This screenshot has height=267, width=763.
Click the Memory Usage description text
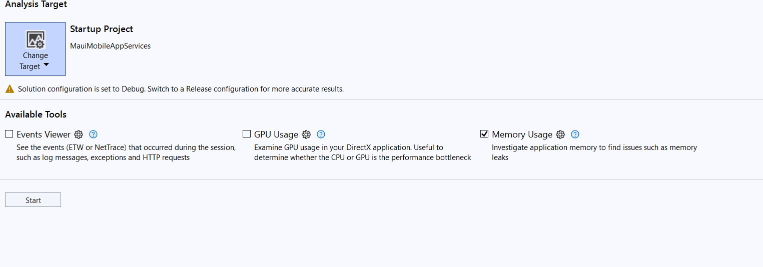594,152
